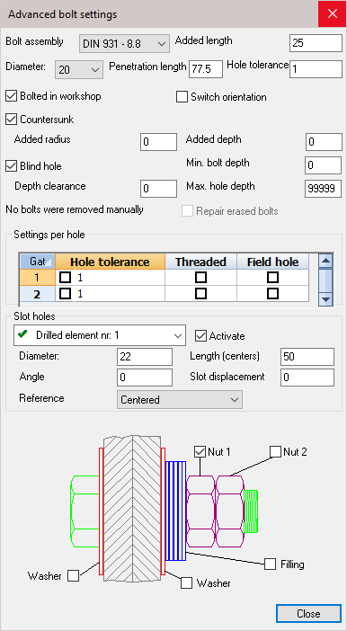Enable the Nut 2 checkbox
347x631 pixels.
click(275, 451)
